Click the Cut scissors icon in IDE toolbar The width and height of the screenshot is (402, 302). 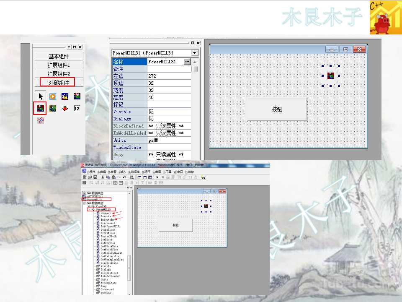click(103, 177)
